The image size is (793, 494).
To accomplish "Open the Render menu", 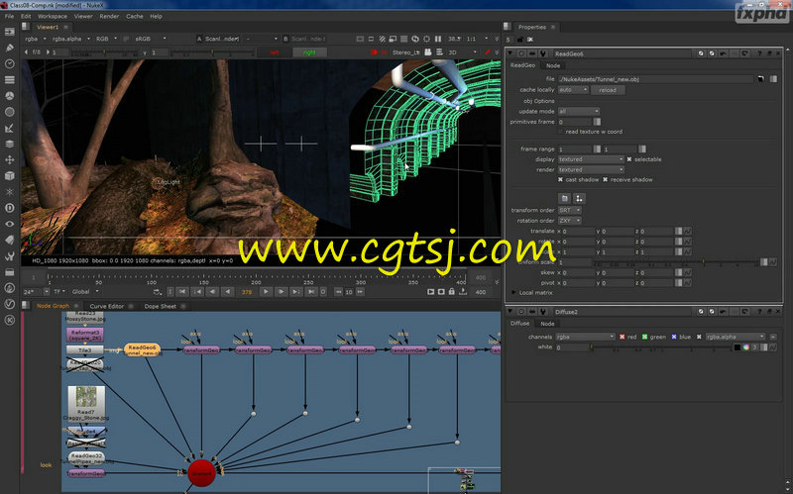I will click(109, 16).
